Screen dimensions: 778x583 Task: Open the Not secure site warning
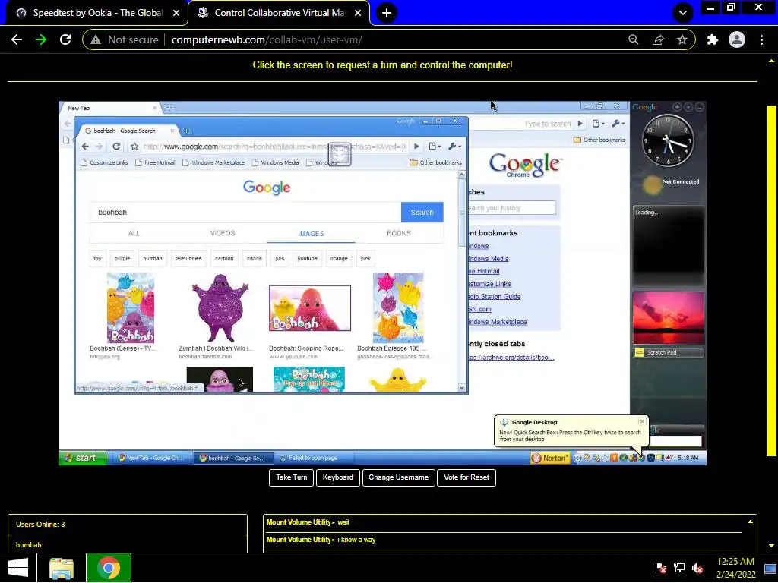(x=125, y=39)
